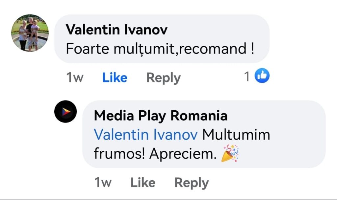This screenshot has width=337, height=200.
Task: Click the text 'Foarte mulțumit,recomand !'
Action: click(x=160, y=49)
